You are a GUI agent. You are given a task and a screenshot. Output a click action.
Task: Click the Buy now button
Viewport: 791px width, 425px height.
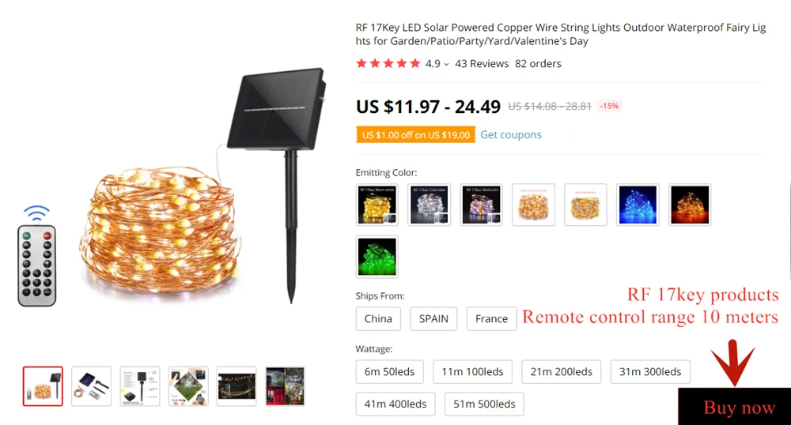pos(735,406)
